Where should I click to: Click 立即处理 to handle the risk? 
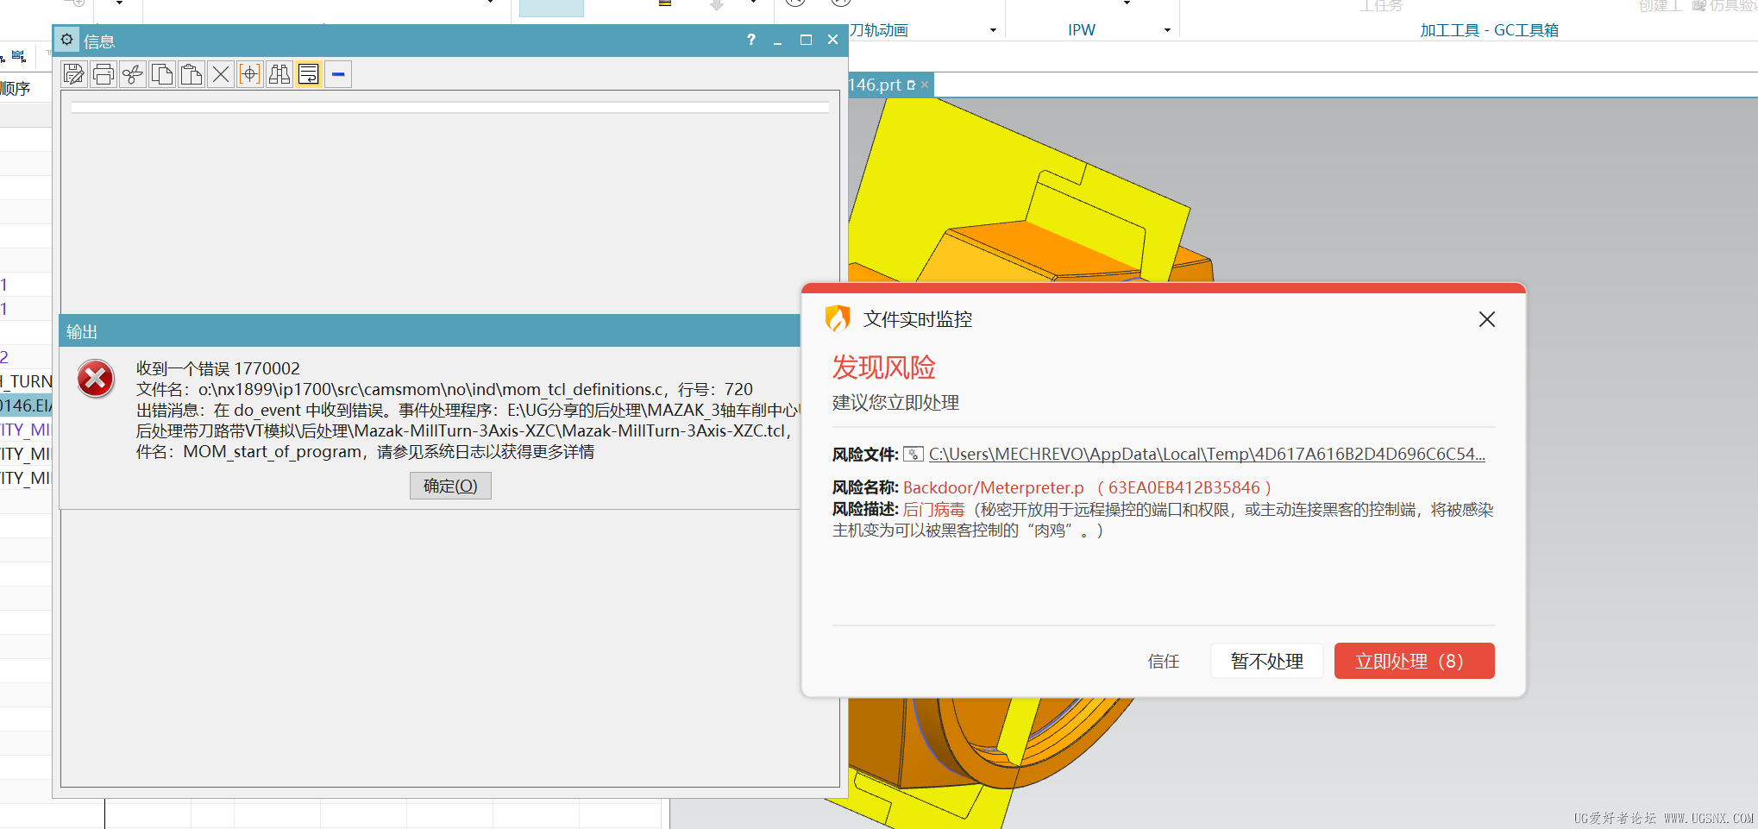(x=1414, y=661)
